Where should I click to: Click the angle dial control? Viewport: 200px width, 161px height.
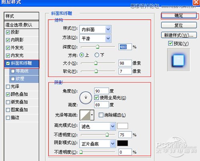click(86, 98)
